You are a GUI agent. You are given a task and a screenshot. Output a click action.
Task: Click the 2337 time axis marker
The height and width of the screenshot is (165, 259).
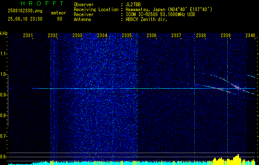pyautogui.click(x=176, y=35)
